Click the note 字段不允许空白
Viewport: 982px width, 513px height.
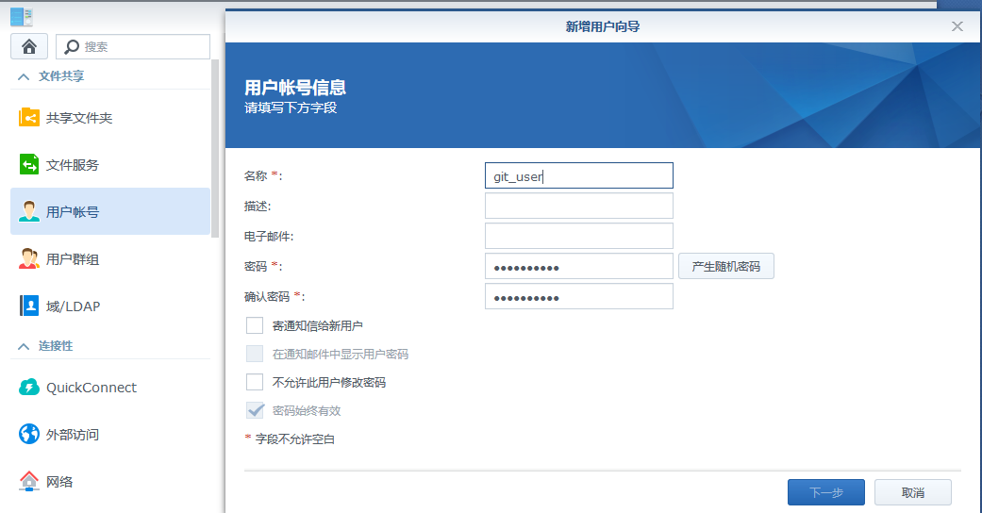coord(295,439)
